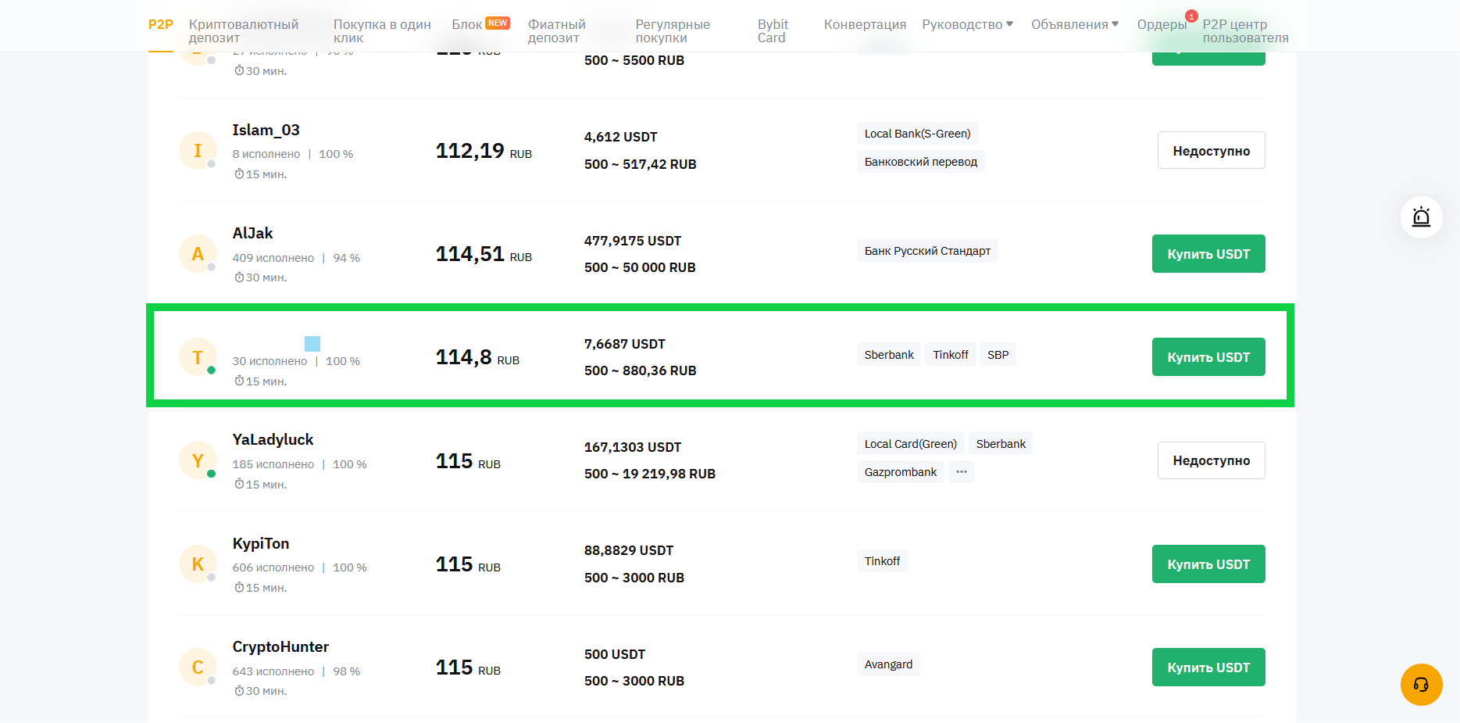Click the Tinkoff tag on KypiTon's offer
The width and height of the screenshot is (1460, 723).
882,561
